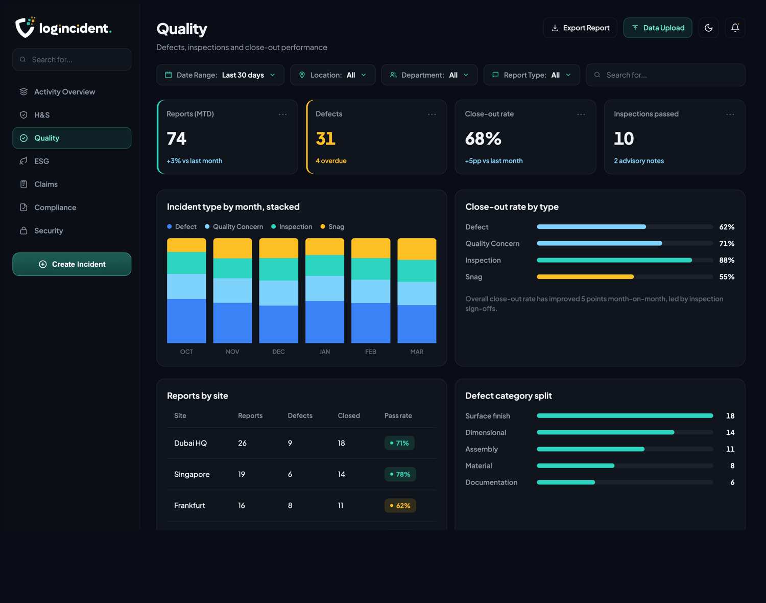Click the Create Incident button
Screen dimensions: 766x603
72,264
